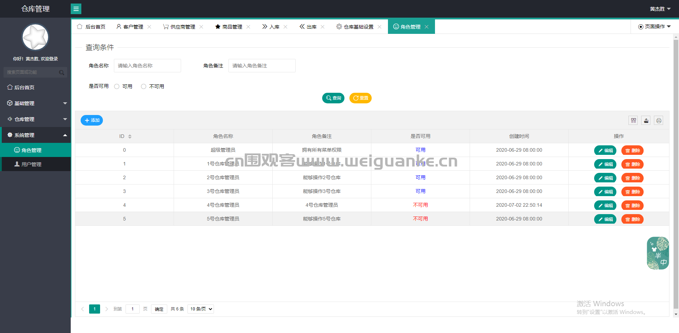Viewport: 679px width, 333px height.
Task: Expand the 基础管理 sidebar menu
Action: [35, 103]
